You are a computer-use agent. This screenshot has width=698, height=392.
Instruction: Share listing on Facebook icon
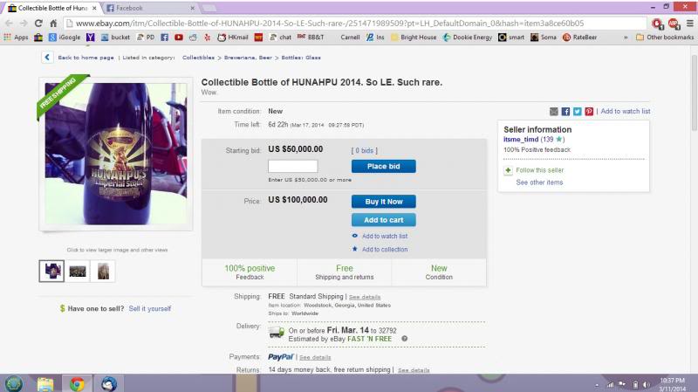point(565,112)
